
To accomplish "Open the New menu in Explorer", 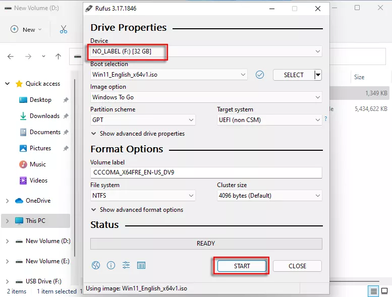I will coord(26,29).
